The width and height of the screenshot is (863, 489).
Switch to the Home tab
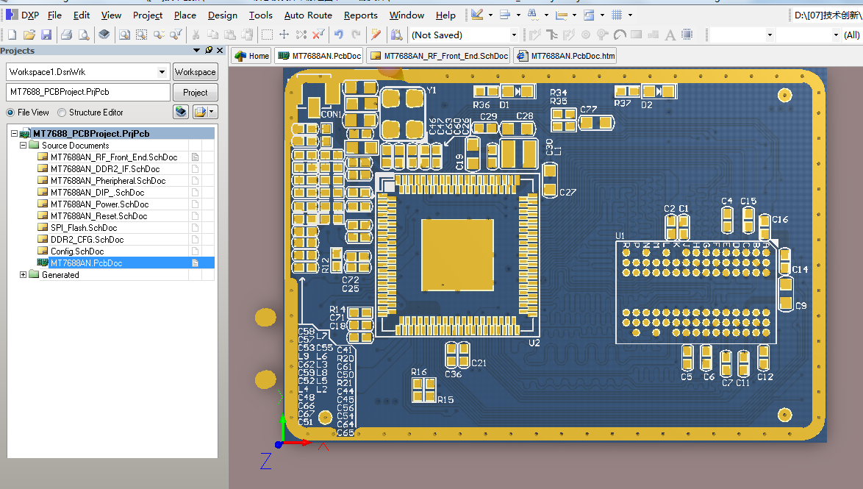[251, 56]
